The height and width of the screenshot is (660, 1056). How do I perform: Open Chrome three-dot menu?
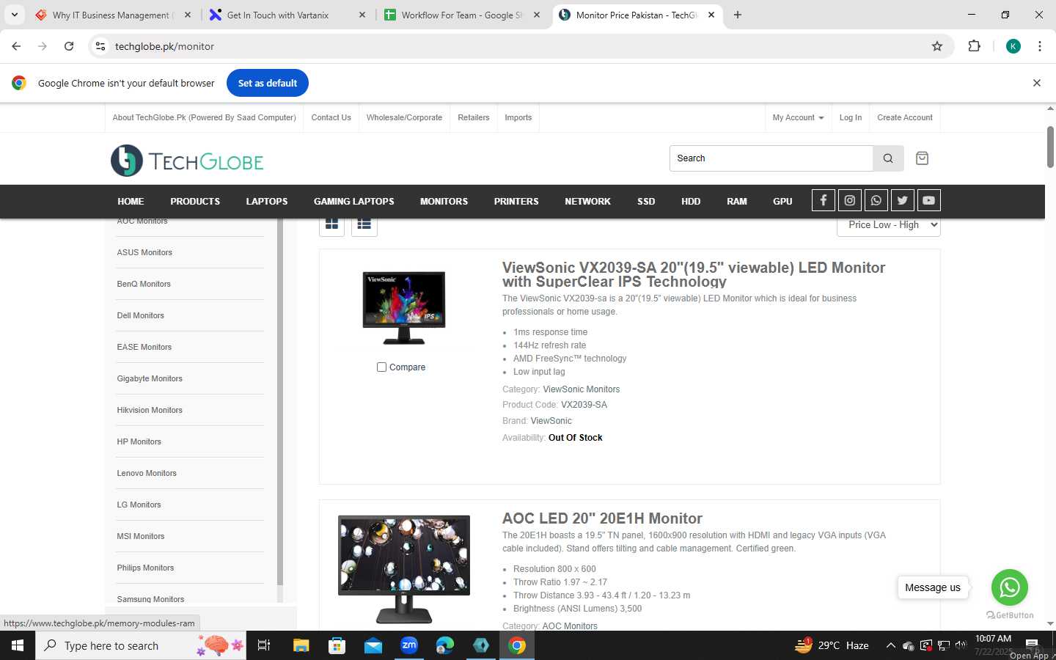pyautogui.click(x=1040, y=46)
